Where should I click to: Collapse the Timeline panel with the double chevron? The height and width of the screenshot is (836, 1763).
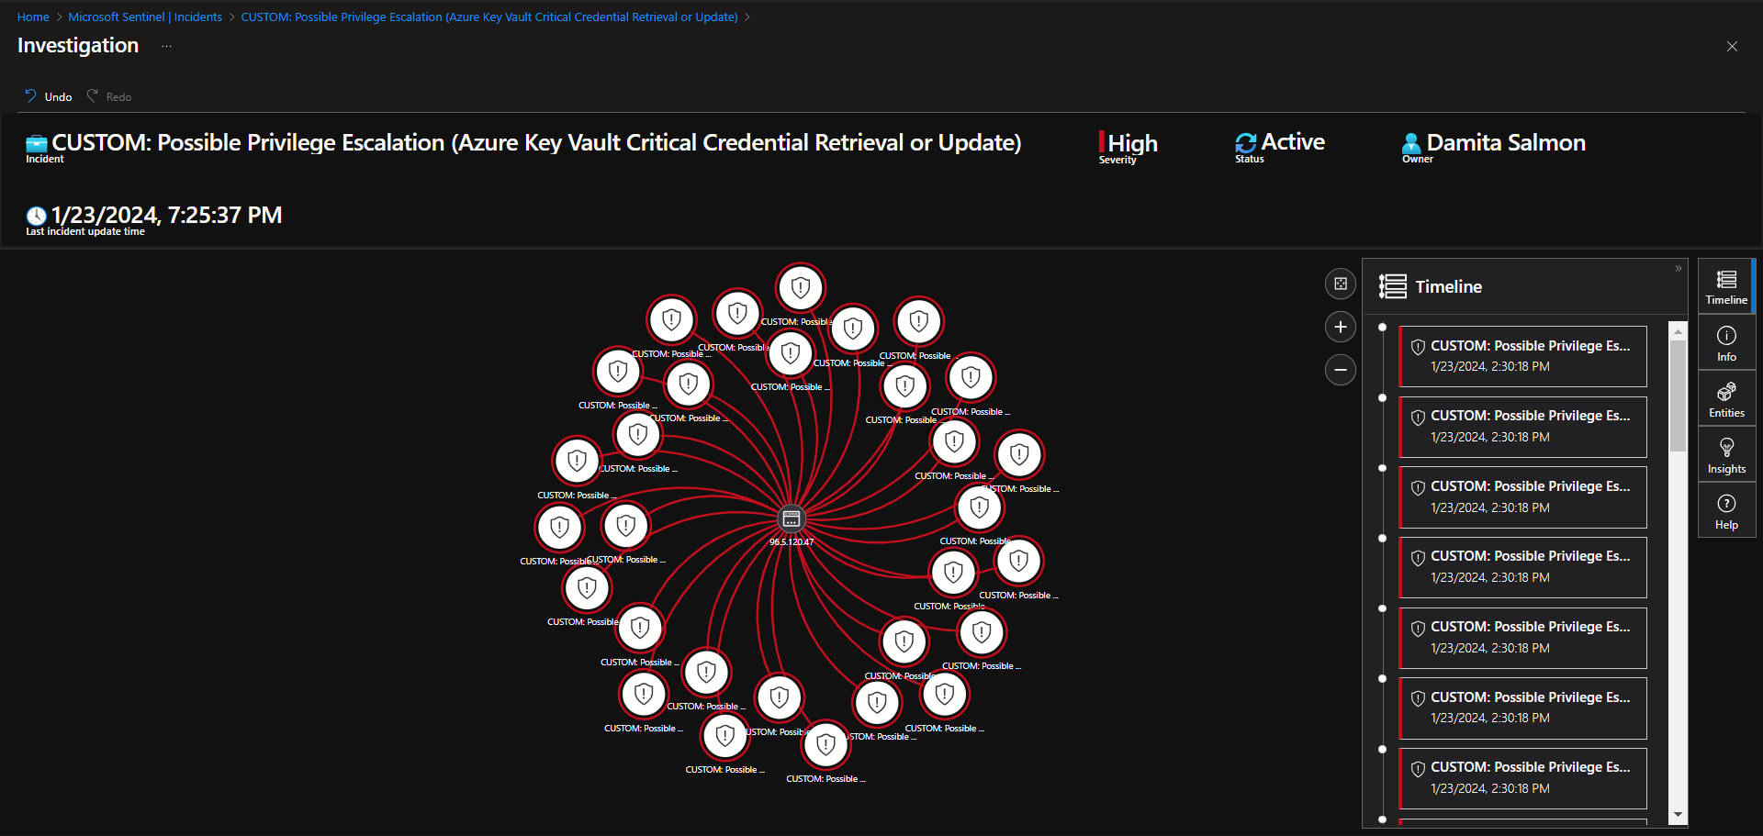tap(1678, 269)
